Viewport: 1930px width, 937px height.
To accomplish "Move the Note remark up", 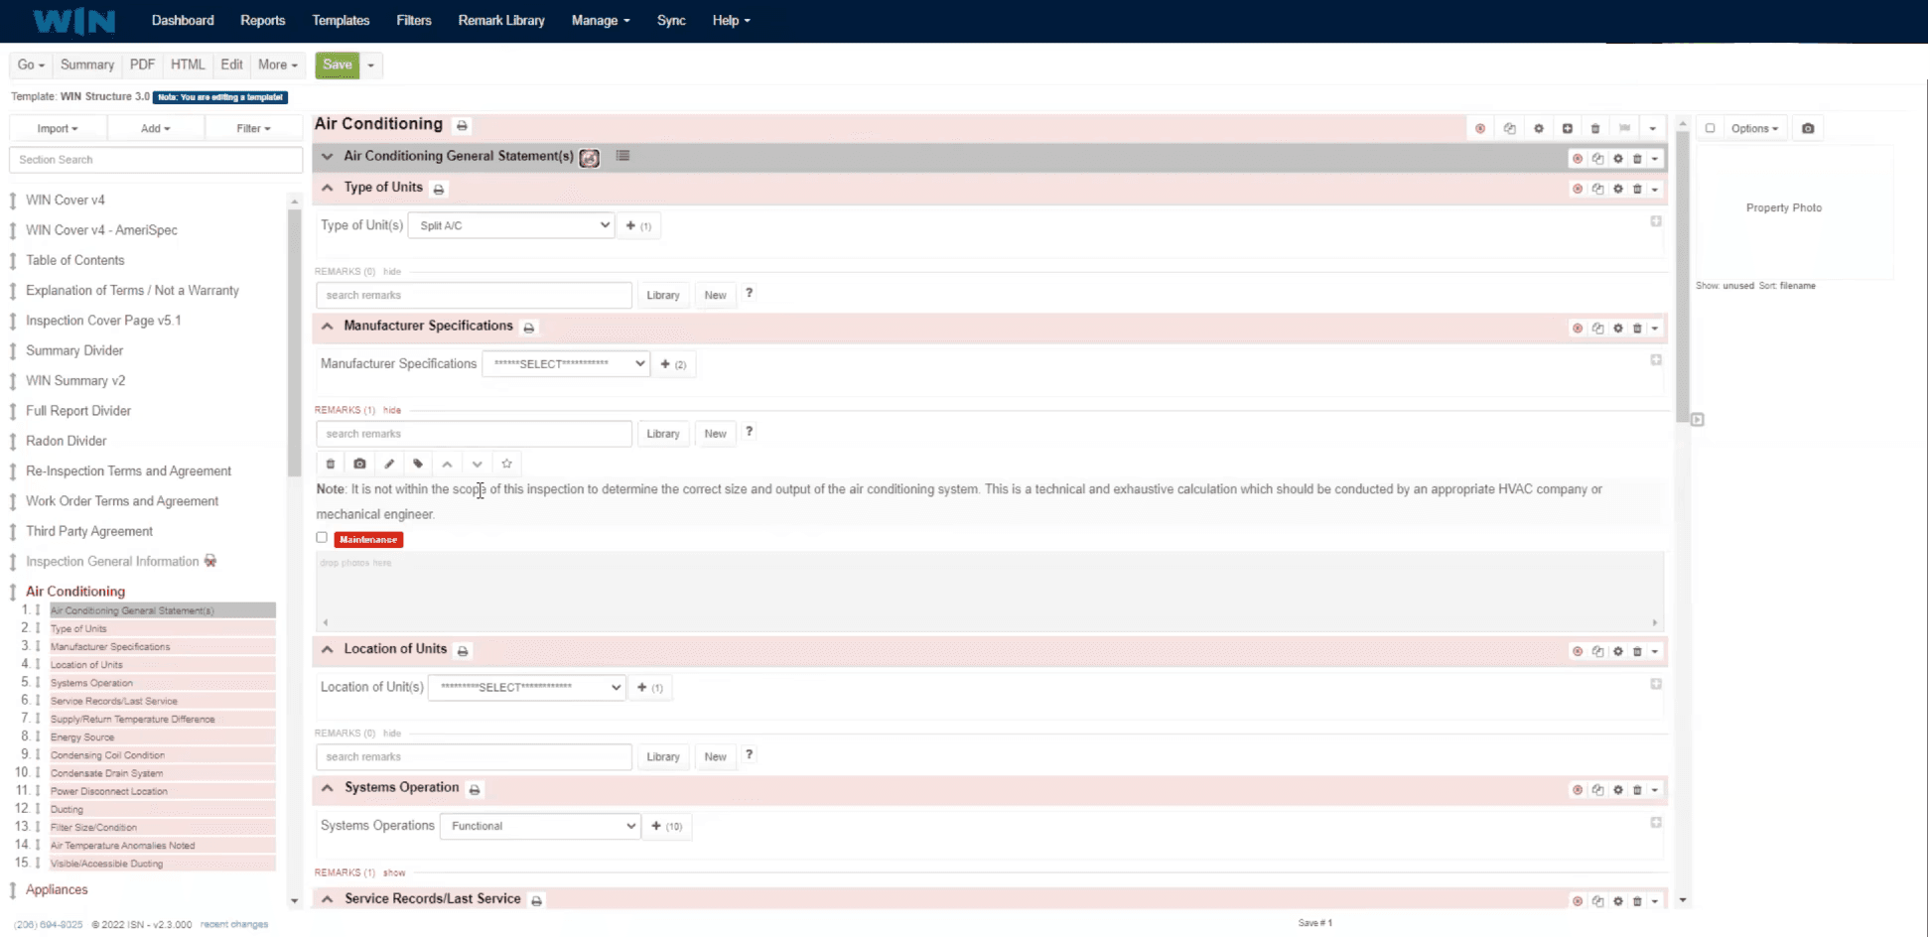I will tap(448, 464).
